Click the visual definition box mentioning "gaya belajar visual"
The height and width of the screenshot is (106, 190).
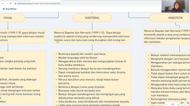click(23, 36)
